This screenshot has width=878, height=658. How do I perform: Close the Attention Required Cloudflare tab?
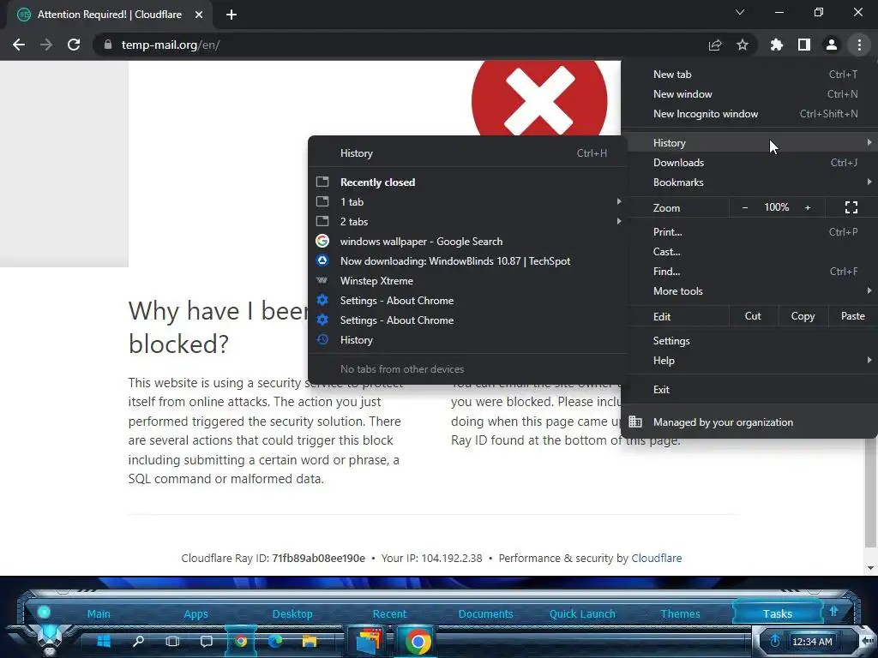point(199,15)
